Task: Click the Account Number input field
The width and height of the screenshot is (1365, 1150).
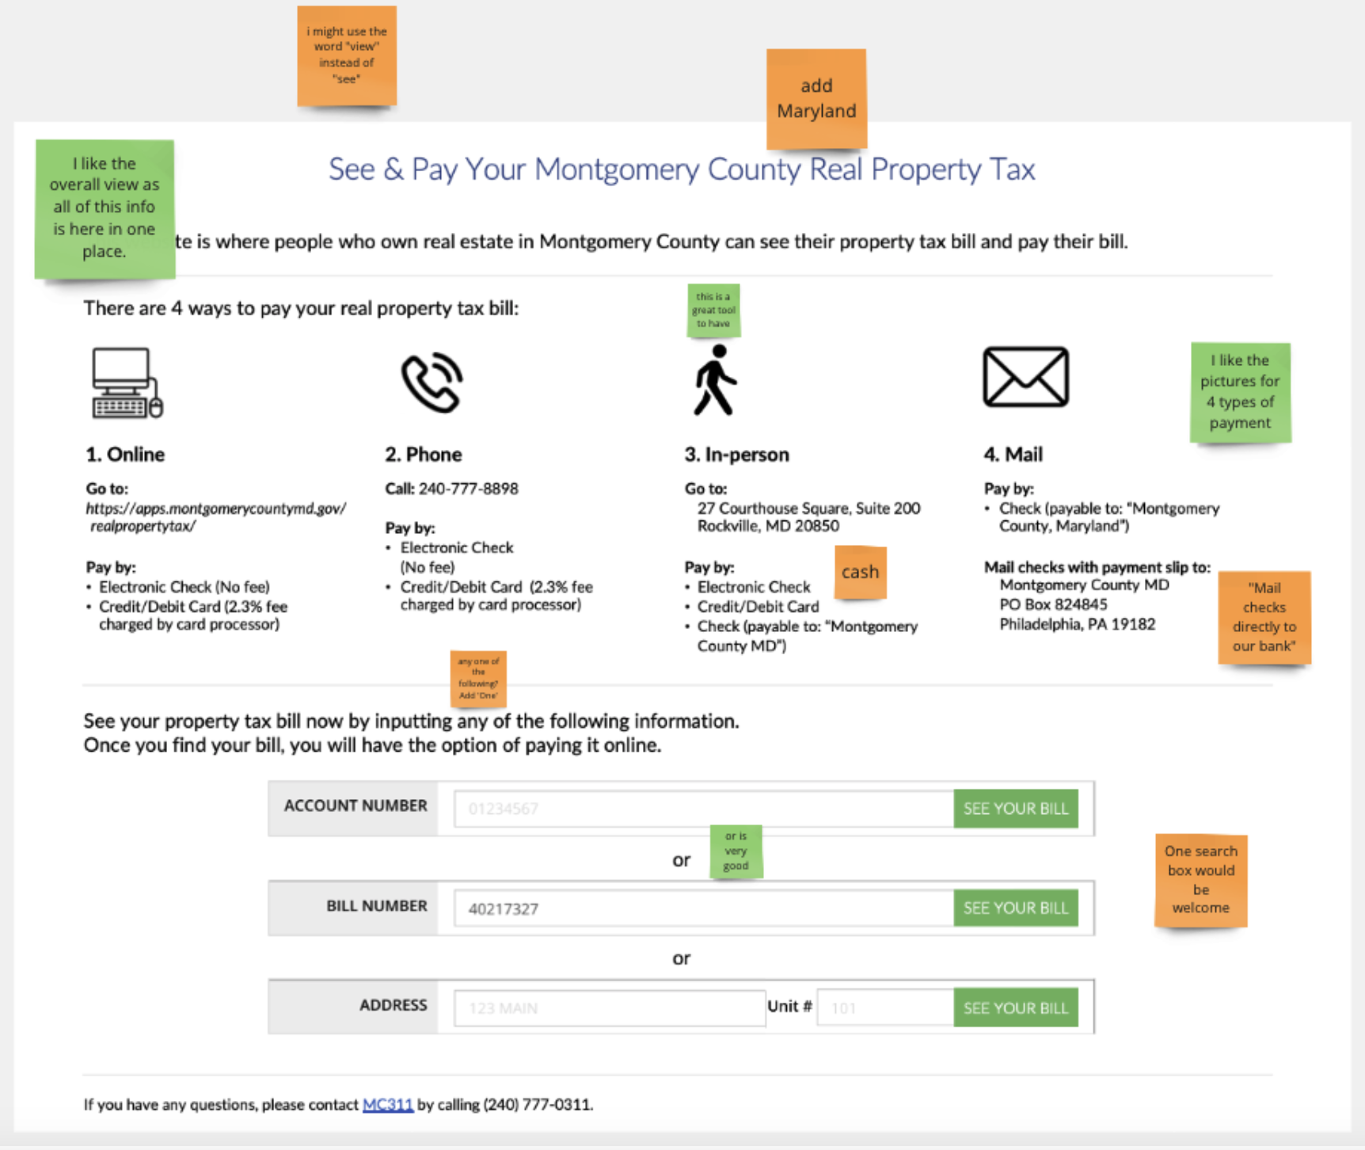Action: (703, 809)
